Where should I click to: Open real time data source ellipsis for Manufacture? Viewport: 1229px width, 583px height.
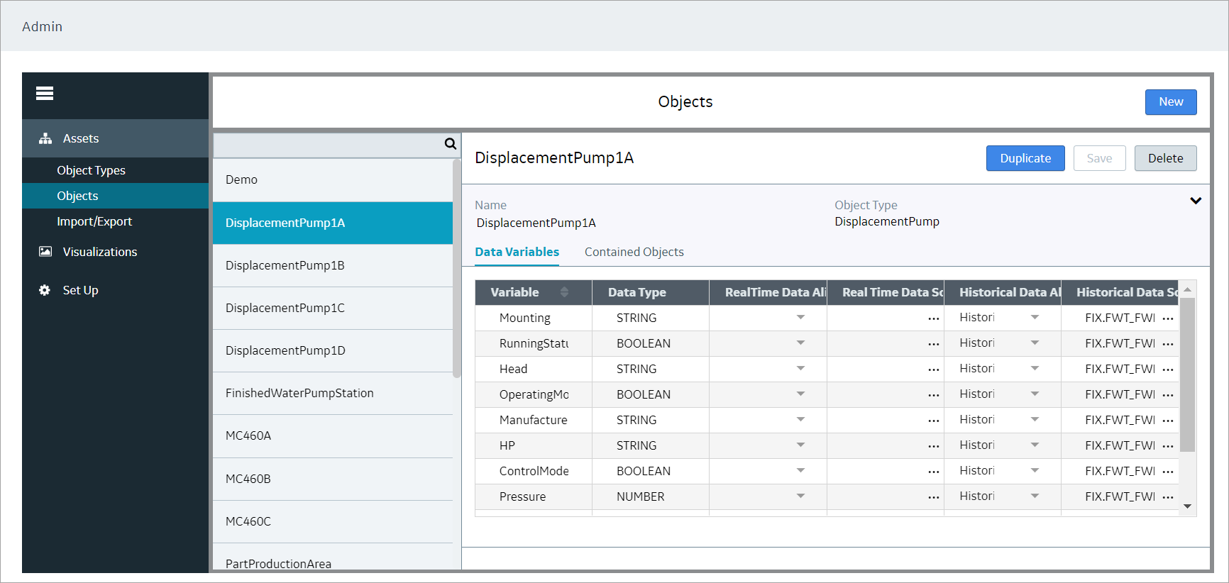pyautogui.click(x=933, y=421)
